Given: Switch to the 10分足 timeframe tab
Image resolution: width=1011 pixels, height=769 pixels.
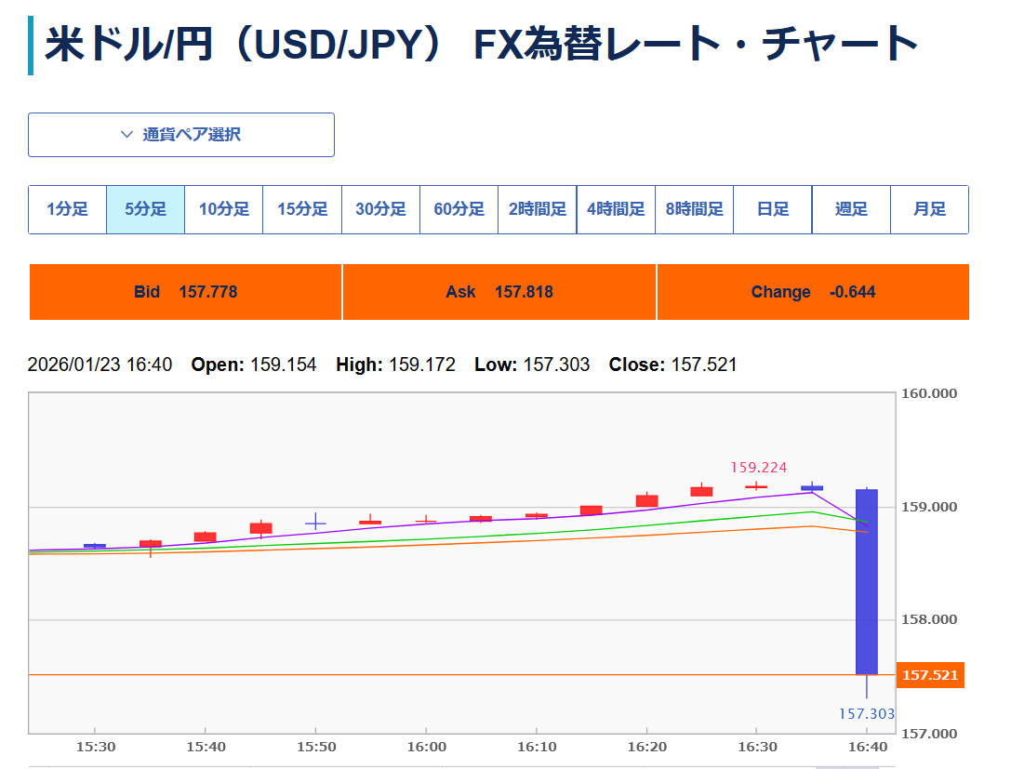Looking at the screenshot, I should 223,209.
